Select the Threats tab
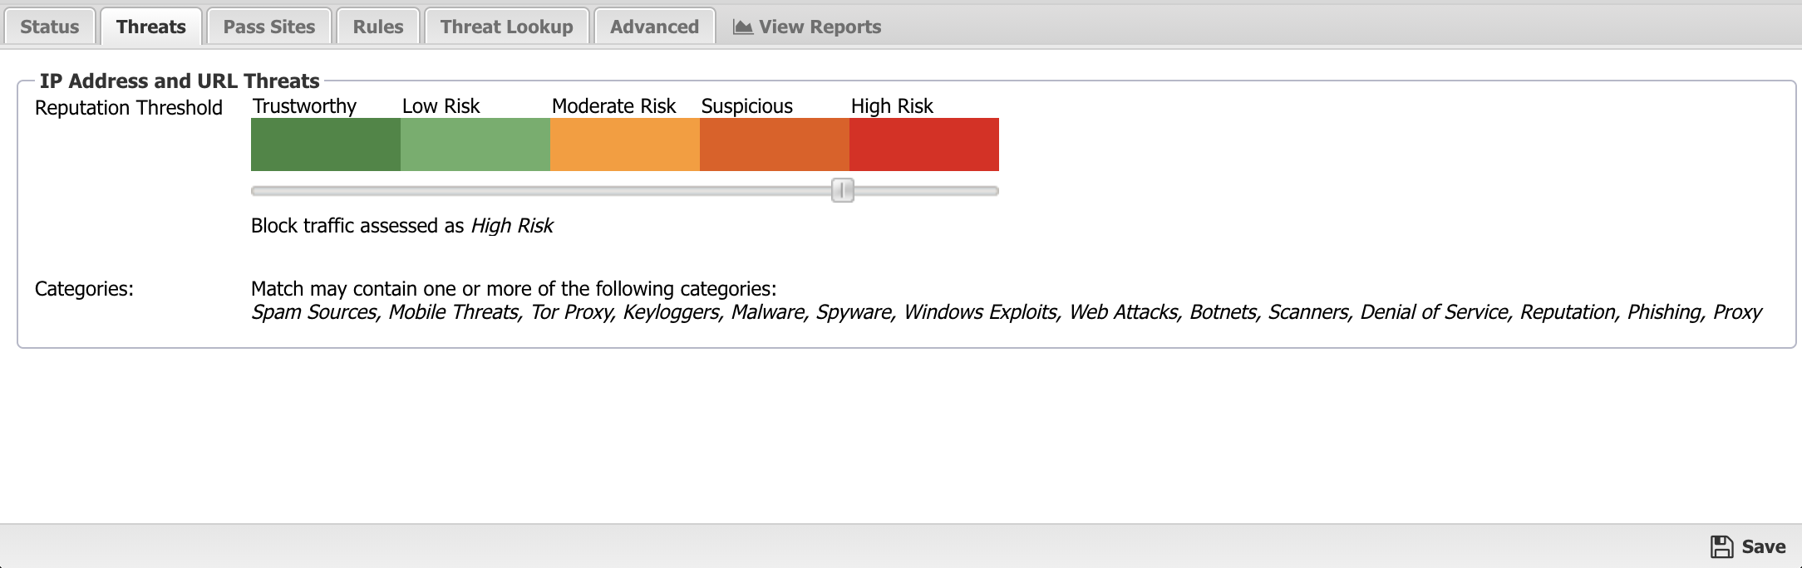Screen dimensions: 1802x568 (x=150, y=27)
